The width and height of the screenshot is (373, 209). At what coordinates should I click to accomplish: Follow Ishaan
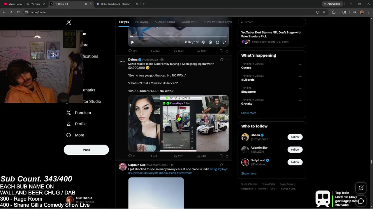pyautogui.click(x=295, y=137)
